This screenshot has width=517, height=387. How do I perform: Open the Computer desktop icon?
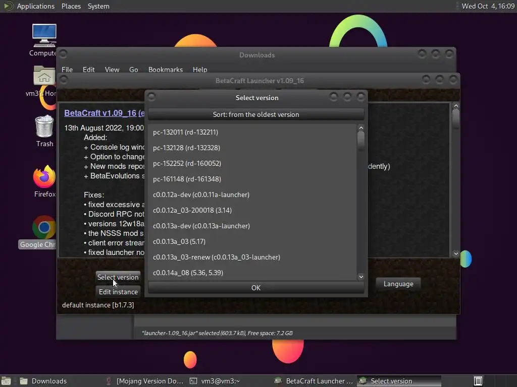[44, 36]
